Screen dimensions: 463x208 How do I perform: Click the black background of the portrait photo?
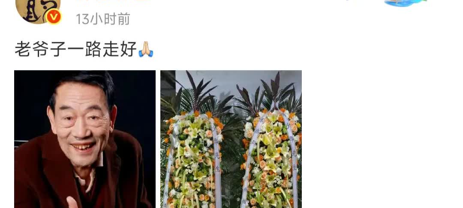click(136, 103)
